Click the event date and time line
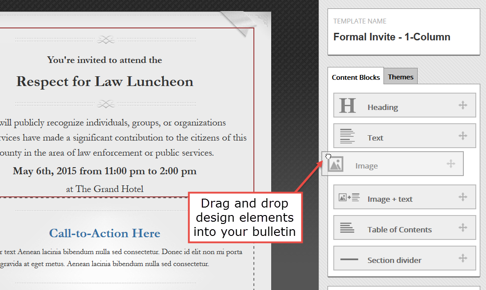 pyautogui.click(x=105, y=171)
